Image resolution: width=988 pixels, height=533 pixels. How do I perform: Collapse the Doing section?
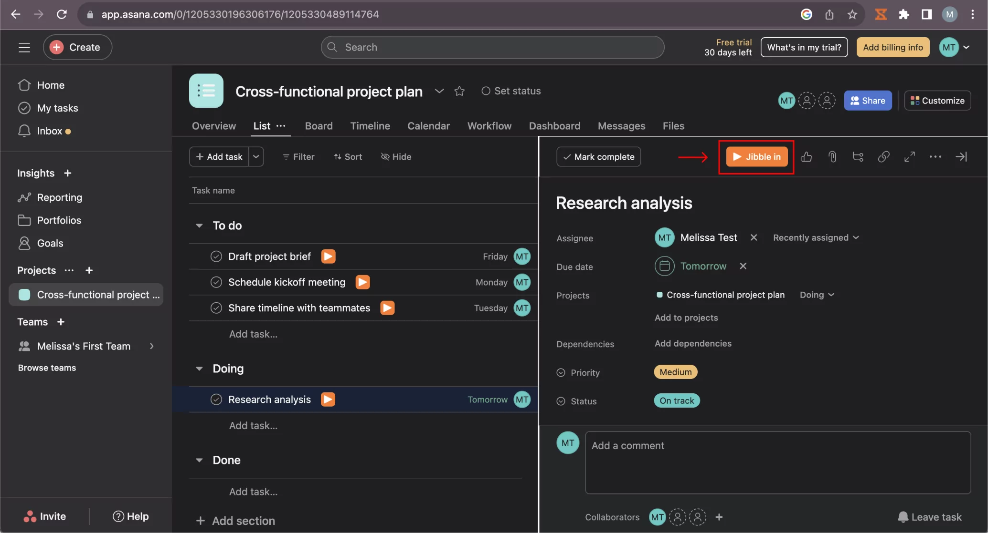[200, 369]
